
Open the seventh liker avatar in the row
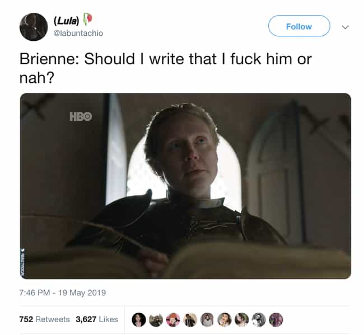[x=242, y=319]
